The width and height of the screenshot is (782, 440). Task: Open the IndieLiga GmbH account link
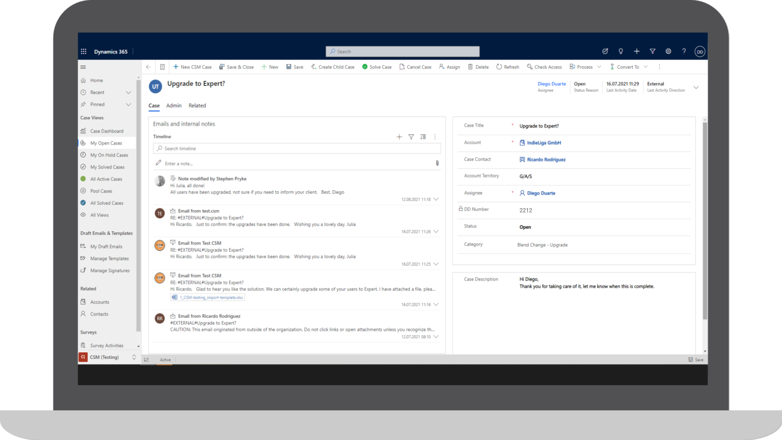(x=544, y=143)
